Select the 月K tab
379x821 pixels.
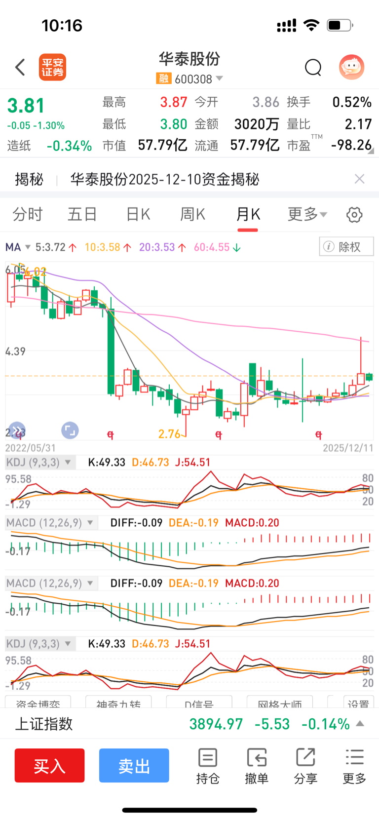tap(248, 214)
